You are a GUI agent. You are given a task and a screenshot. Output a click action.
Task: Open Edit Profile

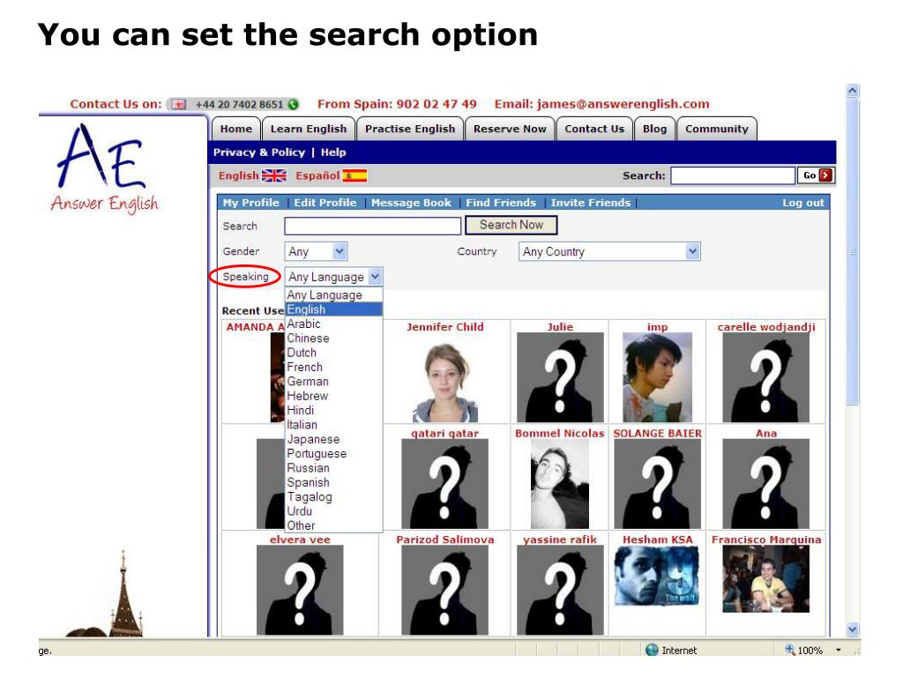coord(325,203)
